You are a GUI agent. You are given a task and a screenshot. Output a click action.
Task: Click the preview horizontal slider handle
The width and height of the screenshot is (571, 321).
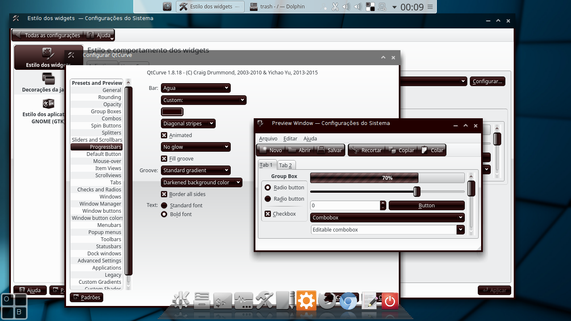point(416,191)
